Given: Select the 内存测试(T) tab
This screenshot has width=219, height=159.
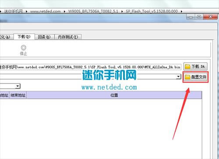Looking at the screenshot, I should 68,37.
